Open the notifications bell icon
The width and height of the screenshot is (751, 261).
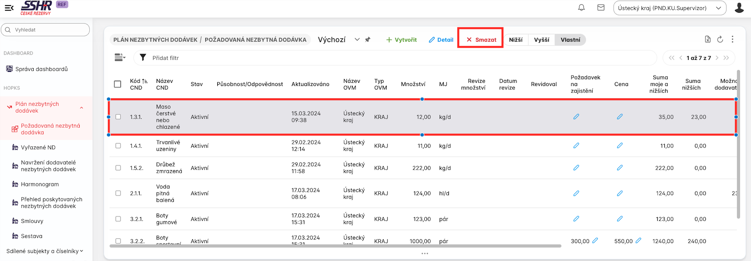[582, 8]
